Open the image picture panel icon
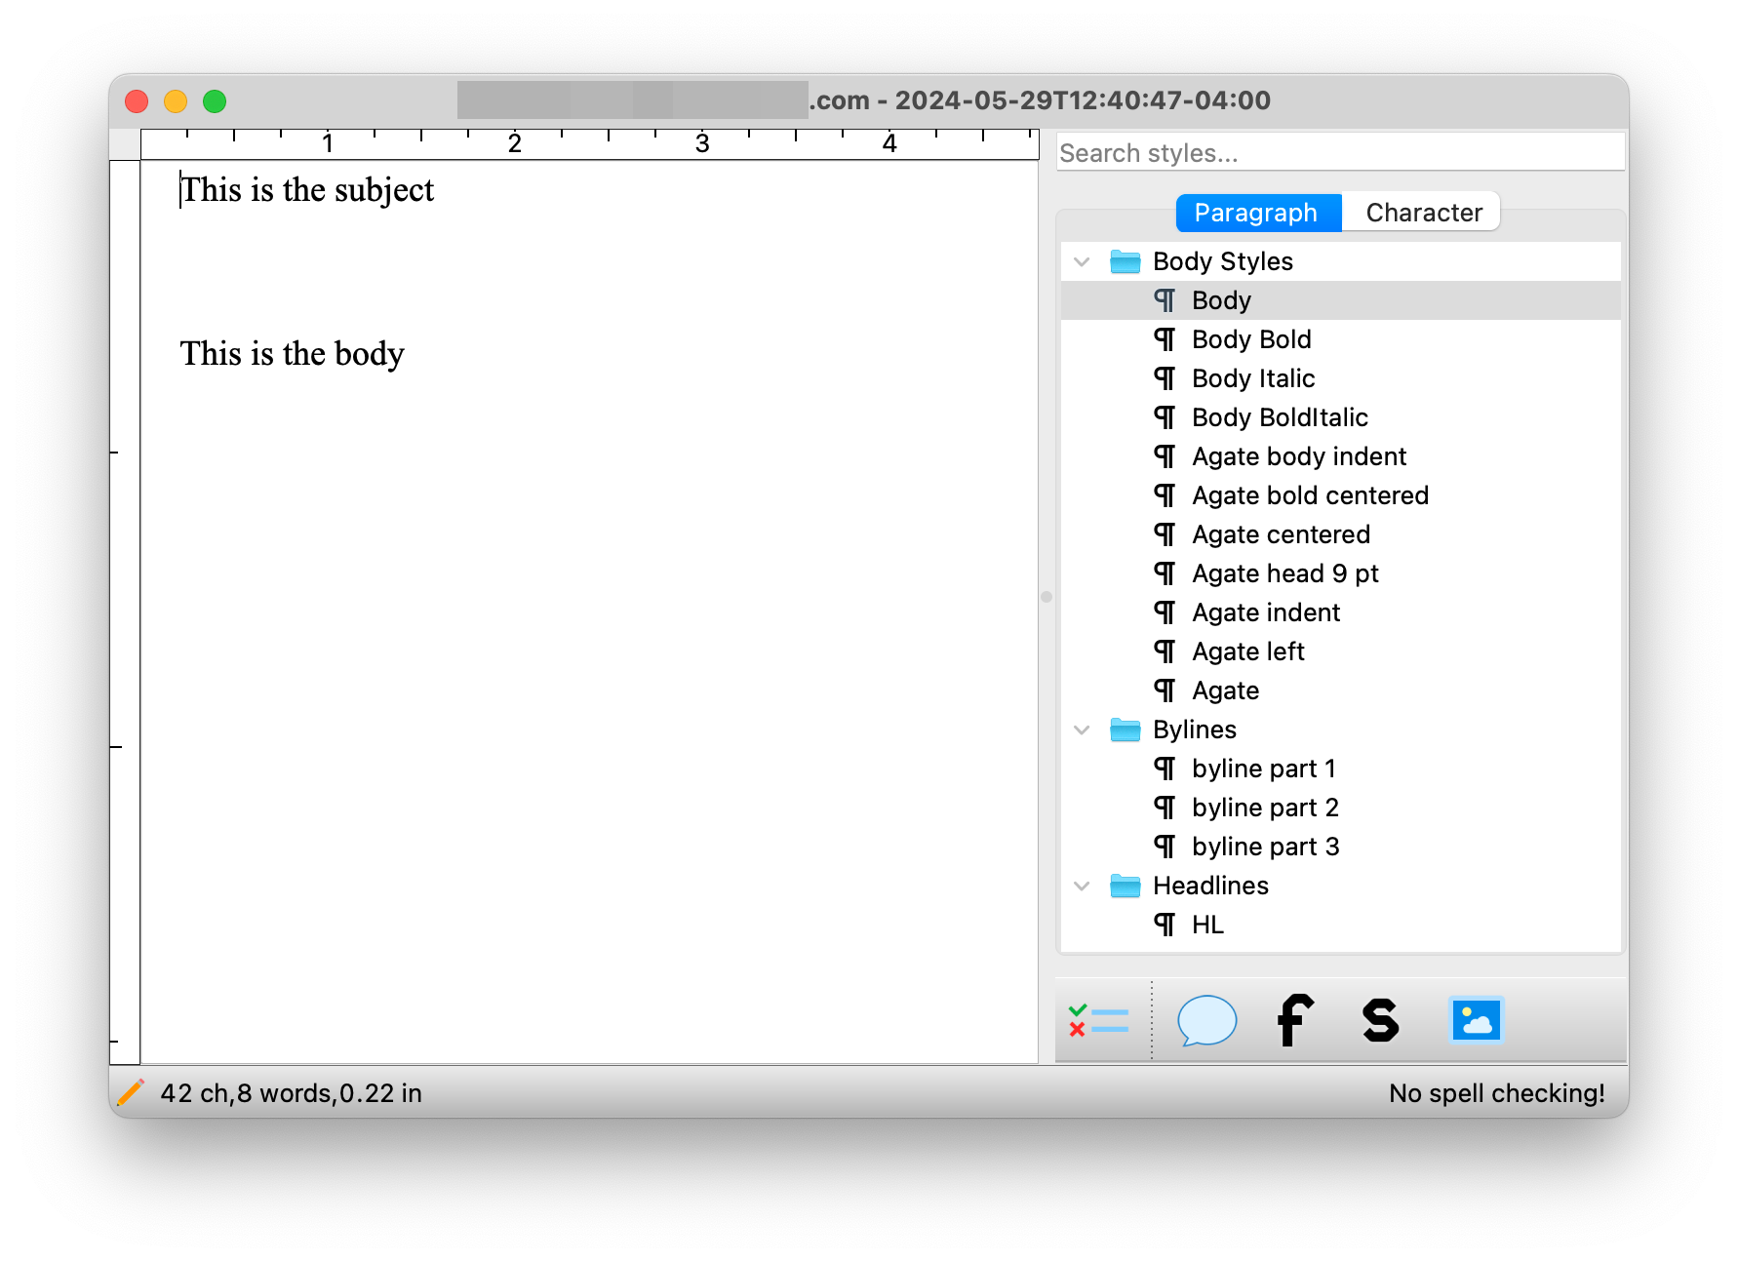The width and height of the screenshot is (1738, 1262). tap(1476, 1021)
